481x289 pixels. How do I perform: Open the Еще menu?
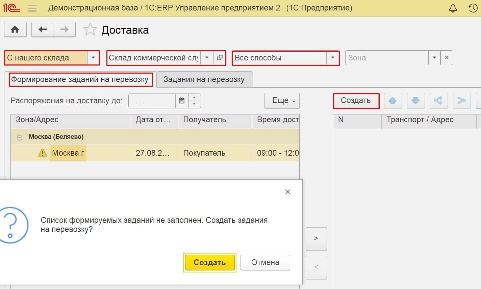coord(282,100)
